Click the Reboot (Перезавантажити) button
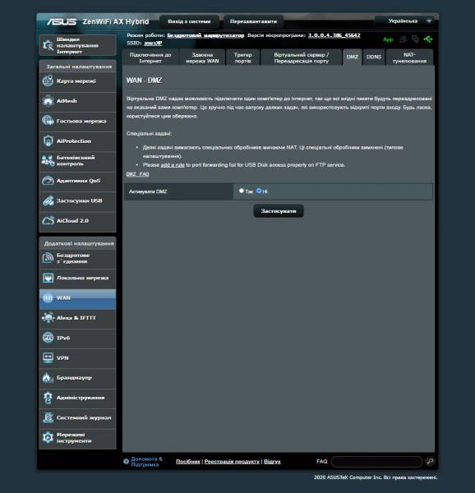The image size is (475, 493). (x=253, y=21)
